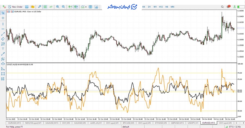Select the crosshair tool
The image size is (245, 128).
tap(3, 18)
